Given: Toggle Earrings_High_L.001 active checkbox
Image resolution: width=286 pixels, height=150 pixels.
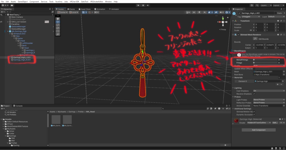Looking at the screenshot, I should (239, 13).
